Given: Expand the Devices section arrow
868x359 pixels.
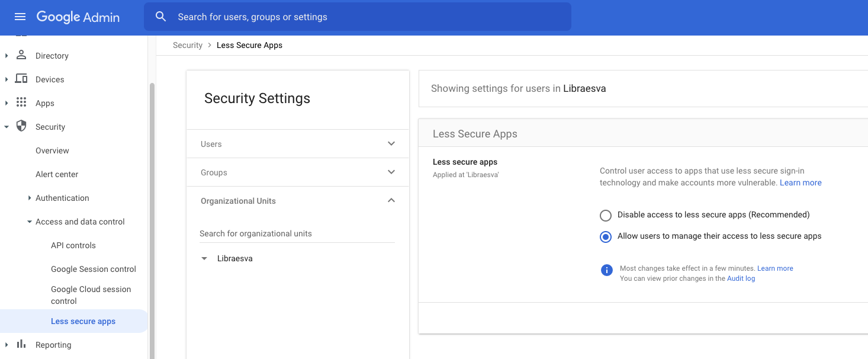Looking at the screenshot, I should (7, 79).
